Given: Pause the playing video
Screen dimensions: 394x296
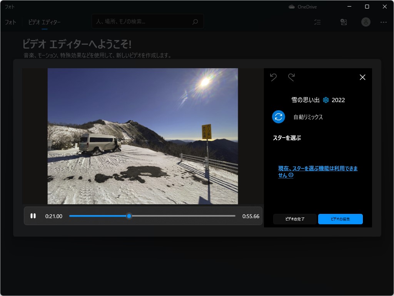Looking at the screenshot, I should tap(33, 216).
